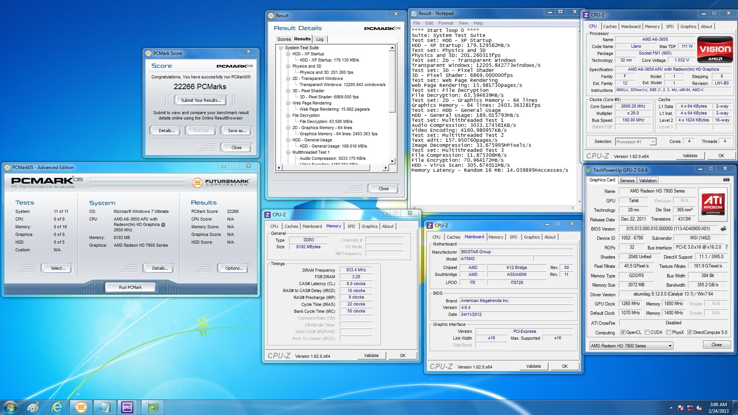Open SPD tab in CPU-Z Memory window
Screen dimensions: 738x415
[x=351, y=226]
